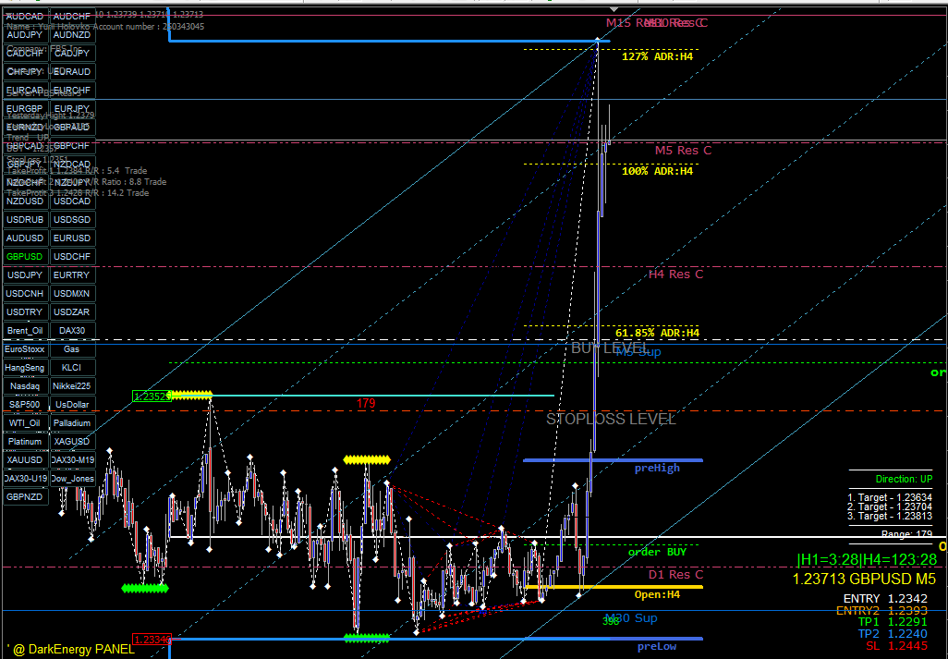
Task: Switch to XAUUSD gold symbol
Action: 25,460
